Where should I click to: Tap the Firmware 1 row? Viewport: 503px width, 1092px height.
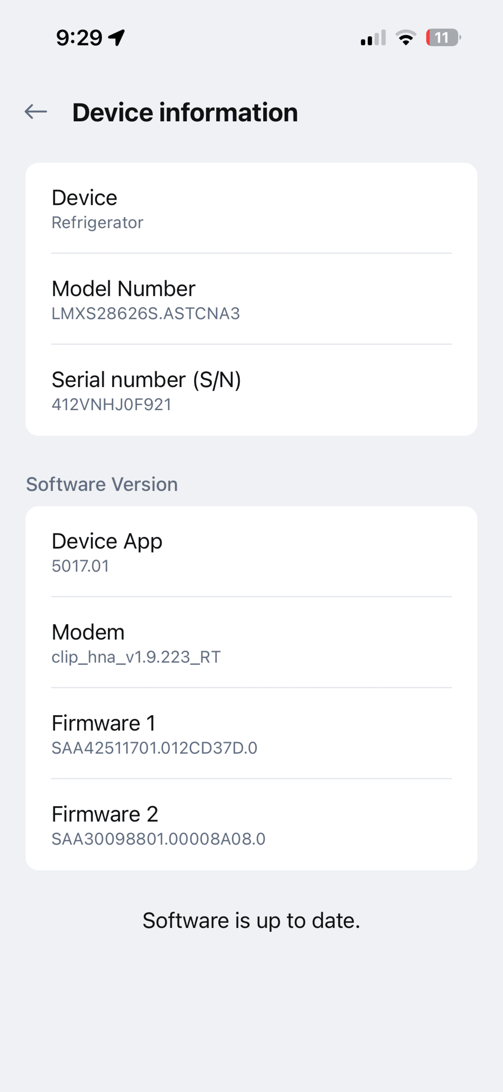click(x=251, y=734)
